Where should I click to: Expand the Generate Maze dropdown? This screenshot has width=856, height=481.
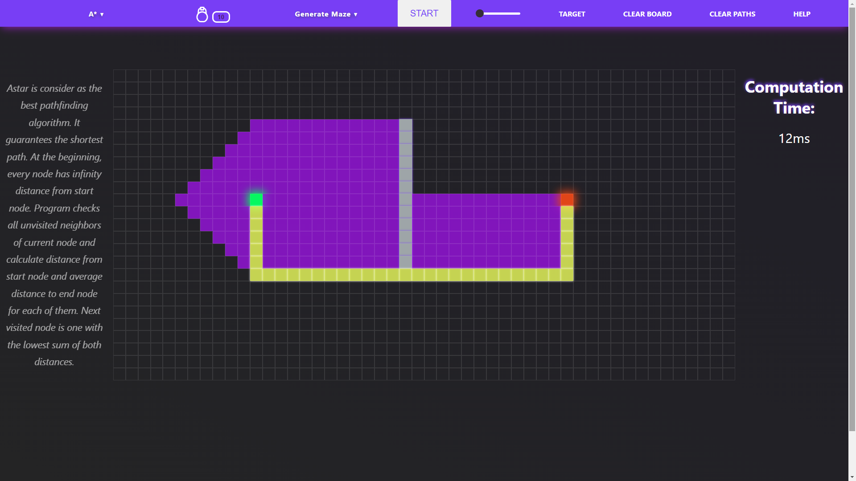tap(326, 14)
